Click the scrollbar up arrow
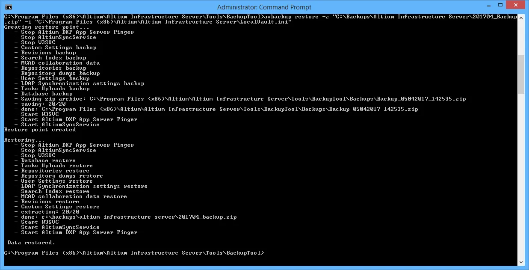529x270 pixels. click(x=521, y=18)
